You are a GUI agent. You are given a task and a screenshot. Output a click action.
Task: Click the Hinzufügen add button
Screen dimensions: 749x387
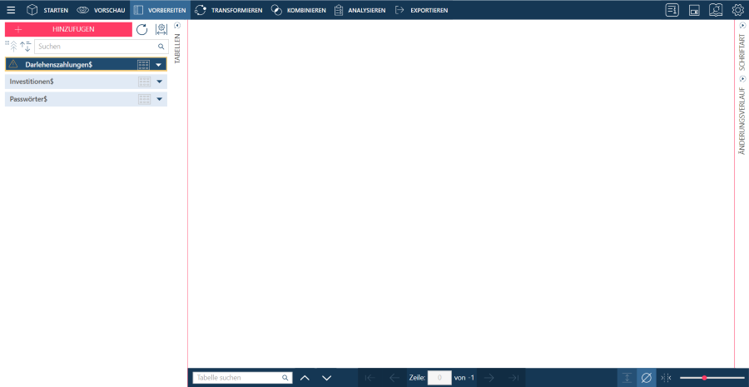coord(68,29)
